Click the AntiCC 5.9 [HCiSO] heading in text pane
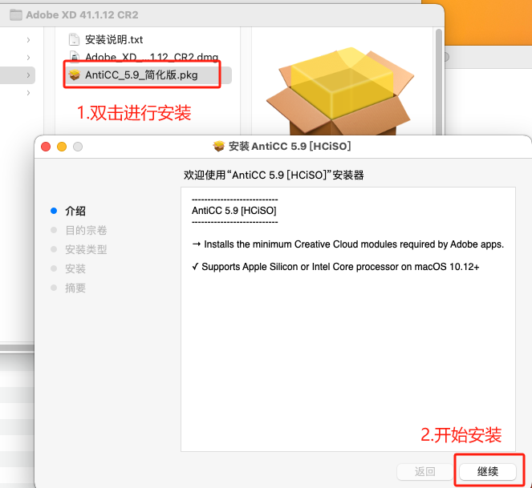The width and height of the screenshot is (532, 488). coord(234,211)
